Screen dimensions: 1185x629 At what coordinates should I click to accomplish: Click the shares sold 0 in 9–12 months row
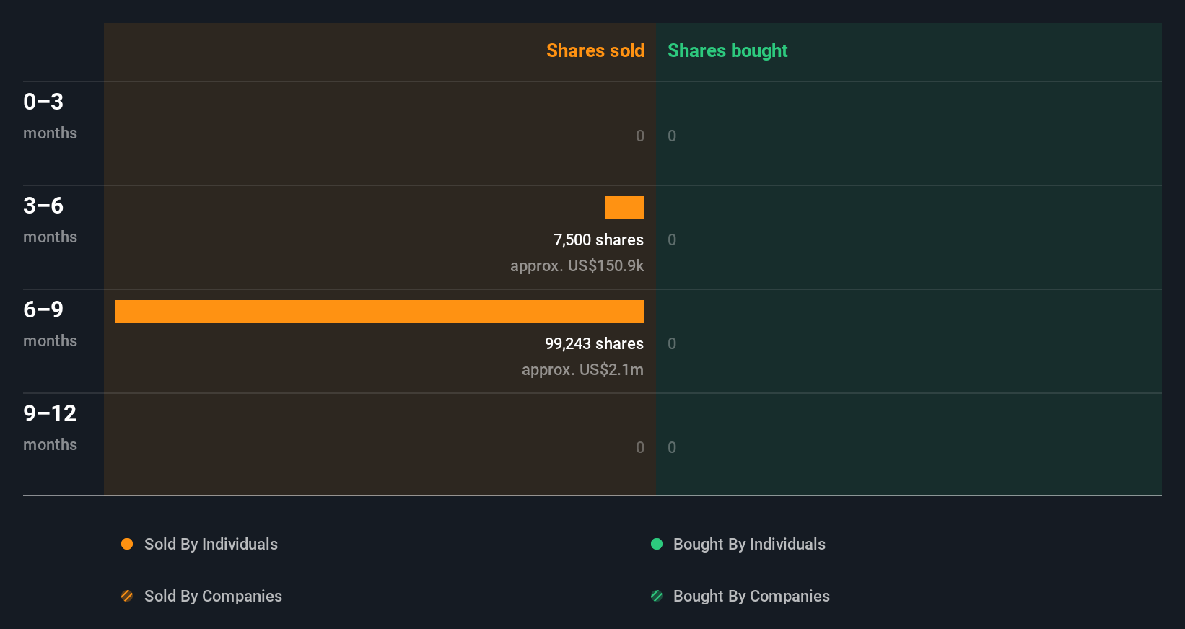[640, 447]
